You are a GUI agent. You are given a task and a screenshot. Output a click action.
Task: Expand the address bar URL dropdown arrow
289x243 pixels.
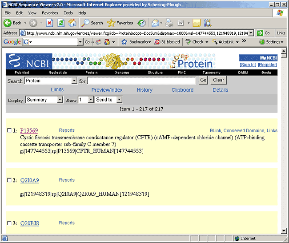point(251,33)
